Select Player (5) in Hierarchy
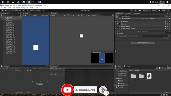Image resolution: width=171 pixels, height=96 pixels. click(11, 29)
